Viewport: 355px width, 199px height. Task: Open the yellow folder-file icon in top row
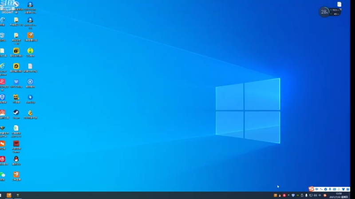point(16,20)
